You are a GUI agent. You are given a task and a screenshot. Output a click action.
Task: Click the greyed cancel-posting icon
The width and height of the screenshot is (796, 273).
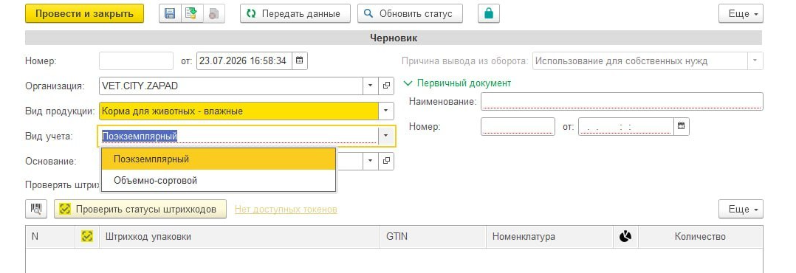[213, 14]
